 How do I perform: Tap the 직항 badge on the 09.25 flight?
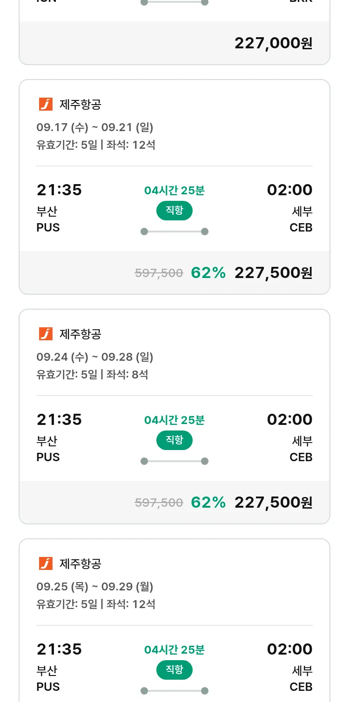174,670
